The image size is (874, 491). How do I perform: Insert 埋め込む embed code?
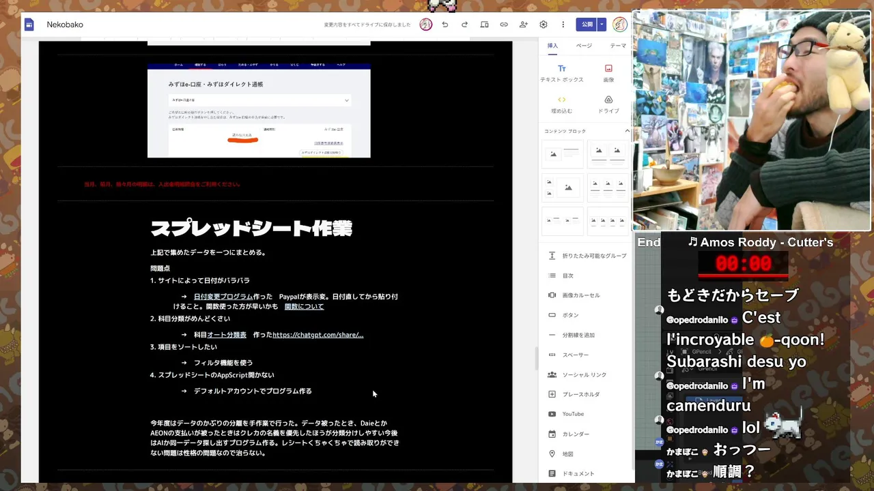[562, 104]
